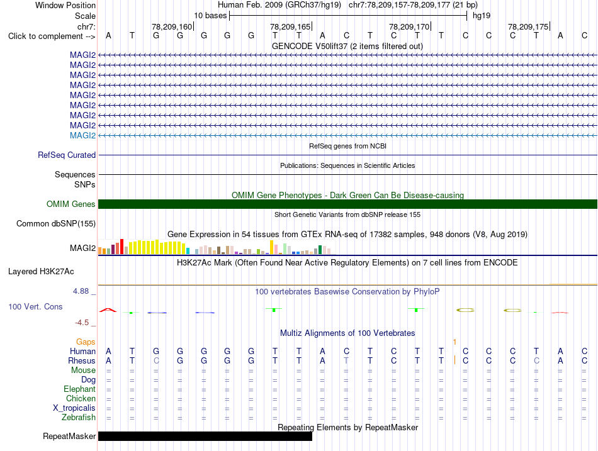The height and width of the screenshot is (451, 598).
Task: Click the RefSeq Curated track label
Action: [67, 155]
